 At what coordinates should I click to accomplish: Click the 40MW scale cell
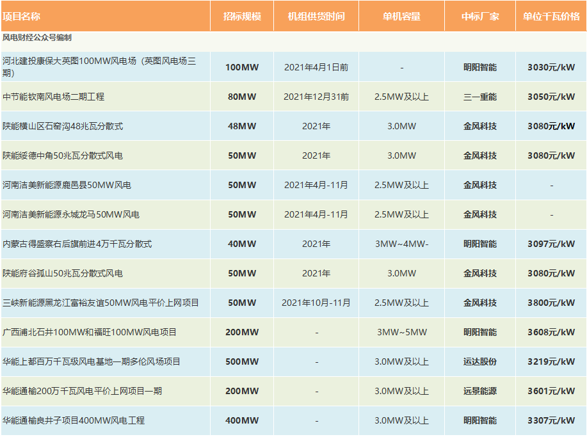242,244
